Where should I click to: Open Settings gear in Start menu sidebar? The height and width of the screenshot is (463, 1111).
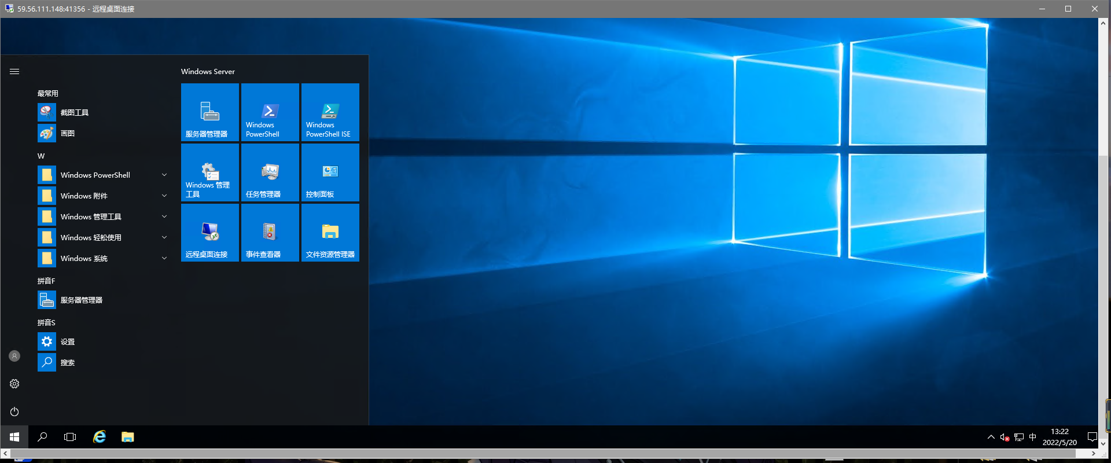tap(14, 384)
